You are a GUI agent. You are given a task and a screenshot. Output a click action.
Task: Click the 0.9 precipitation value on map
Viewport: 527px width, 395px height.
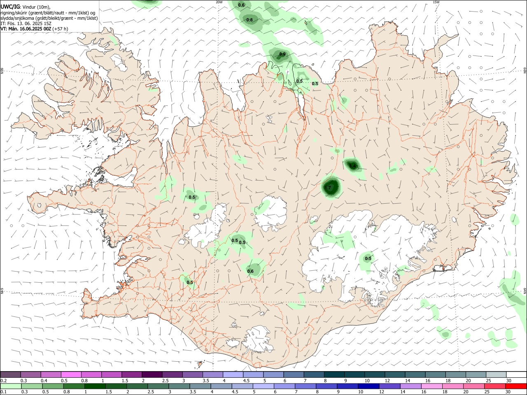click(x=282, y=54)
